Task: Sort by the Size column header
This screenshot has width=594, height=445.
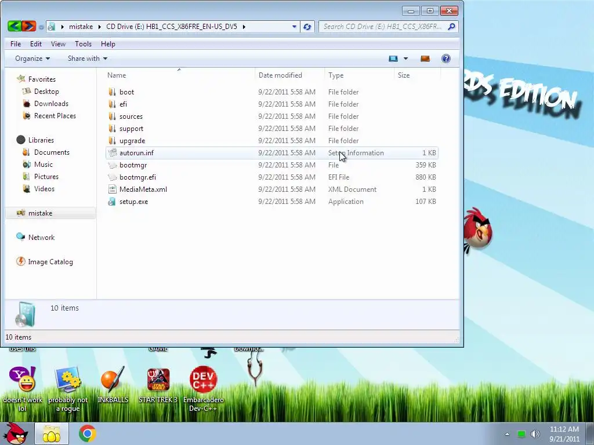Action: pyautogui.click(x=417, y=75)
